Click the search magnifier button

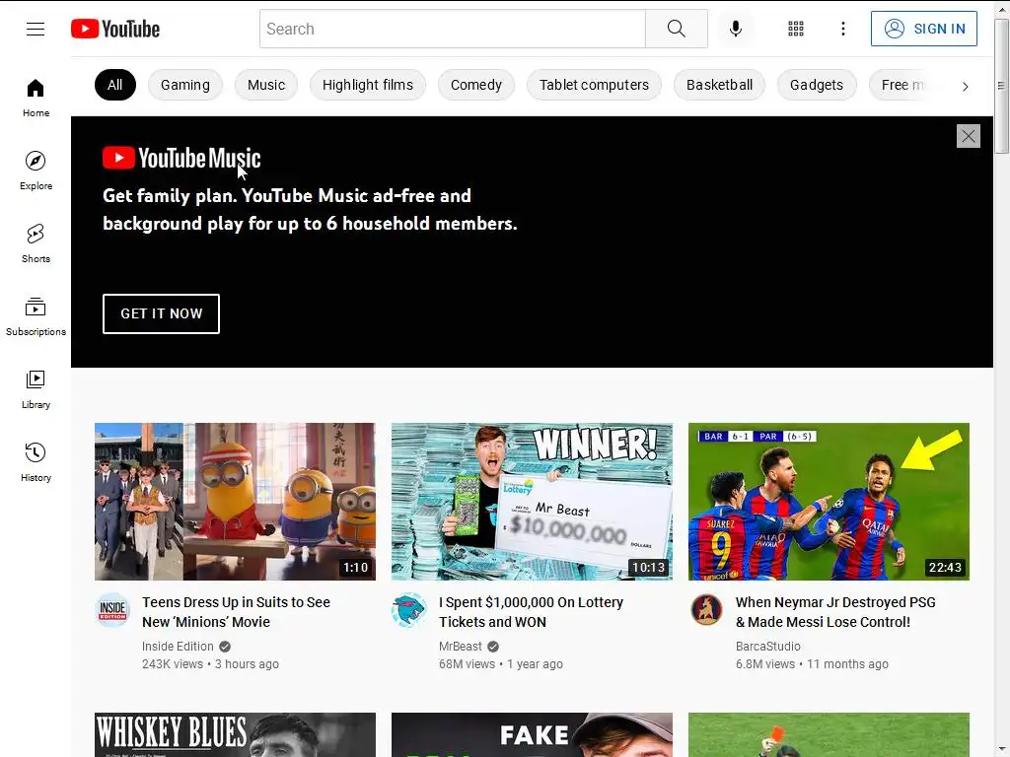pyautogui.click(x=677, y=29)
